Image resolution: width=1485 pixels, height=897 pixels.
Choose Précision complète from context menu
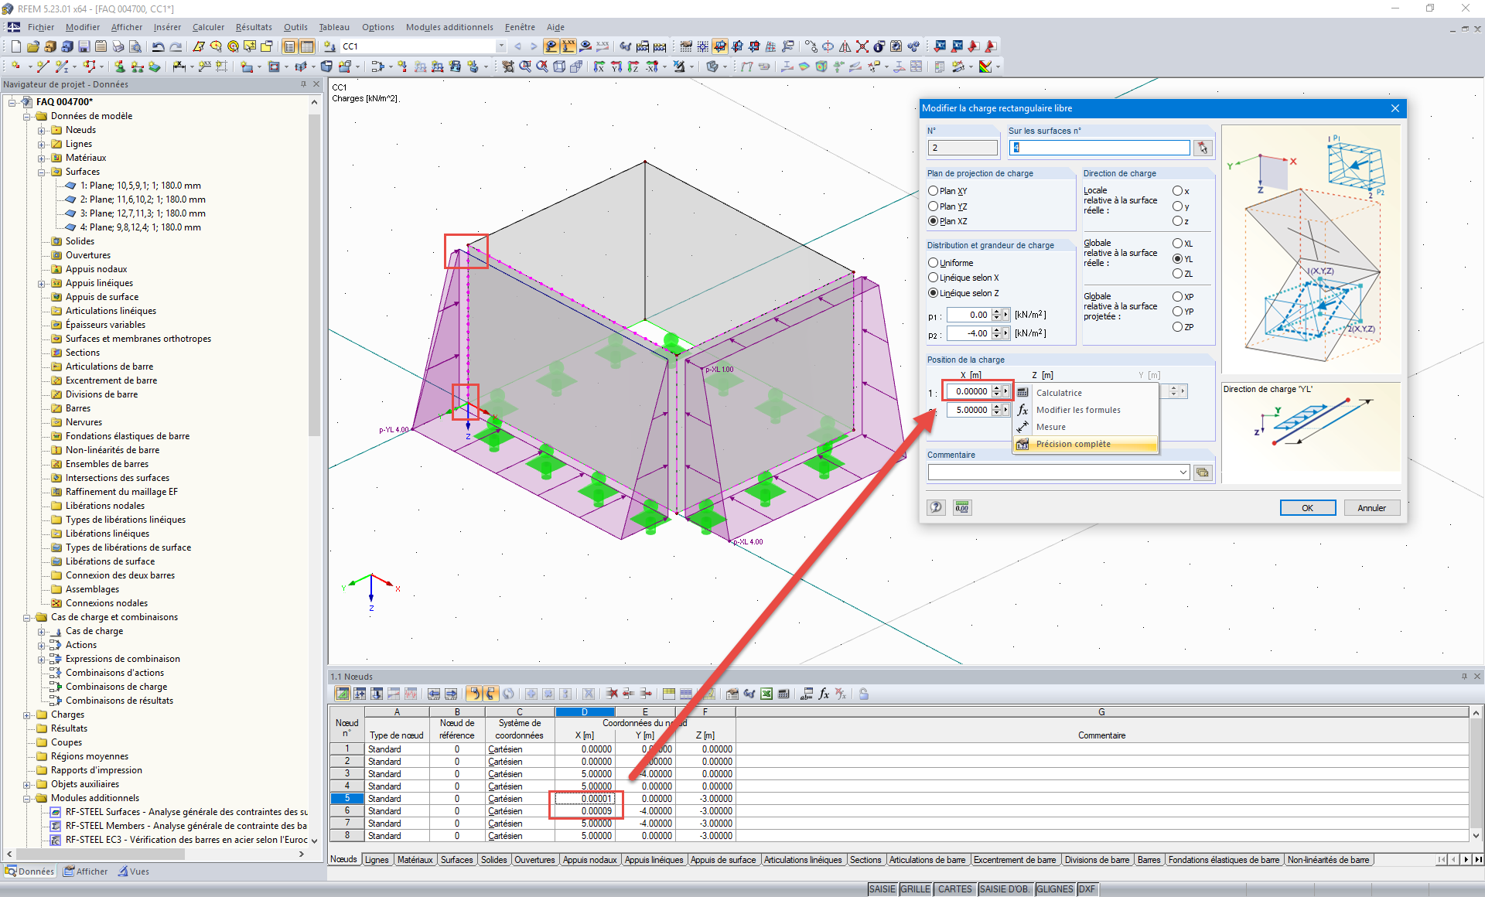[1073, 444]
